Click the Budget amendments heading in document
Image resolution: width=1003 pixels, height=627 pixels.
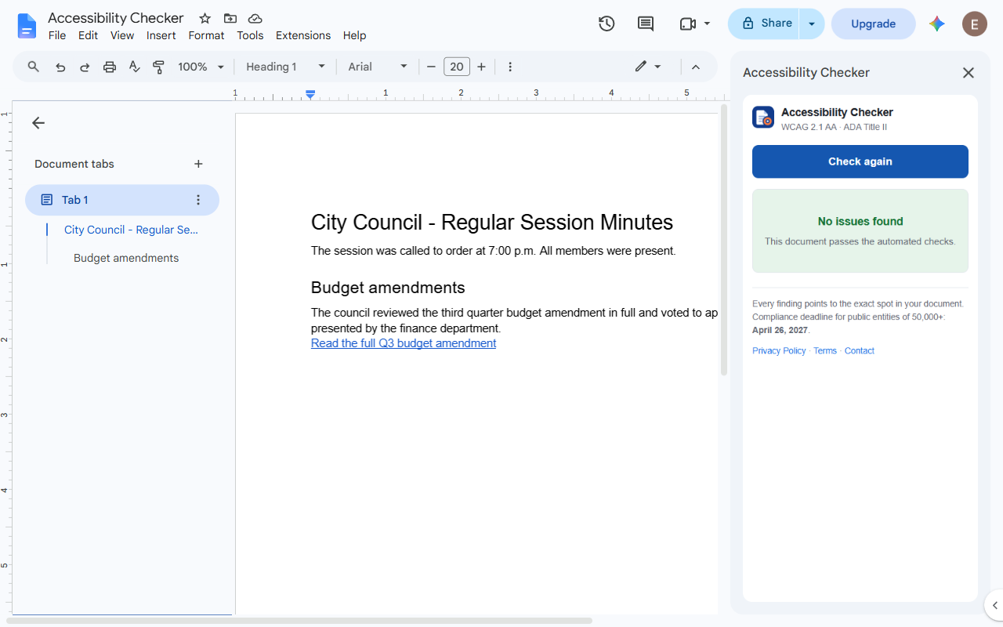[x=388, y=288]
